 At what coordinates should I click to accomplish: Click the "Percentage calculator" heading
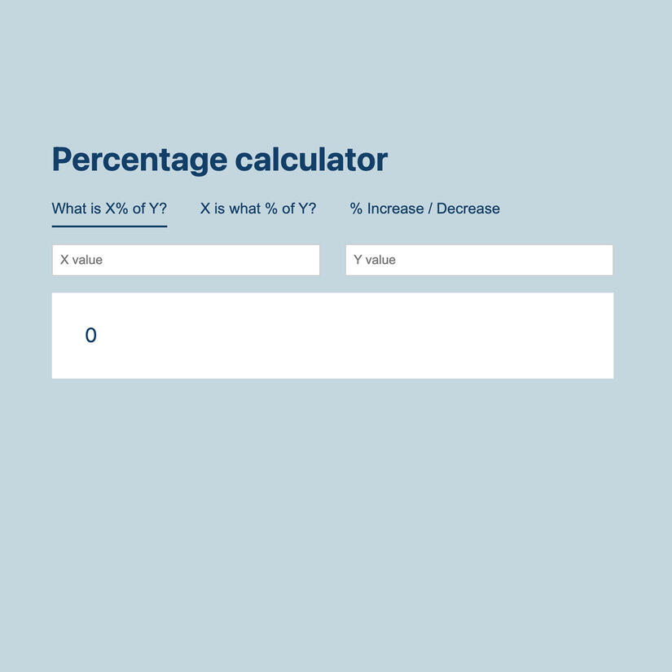[220, 160]
